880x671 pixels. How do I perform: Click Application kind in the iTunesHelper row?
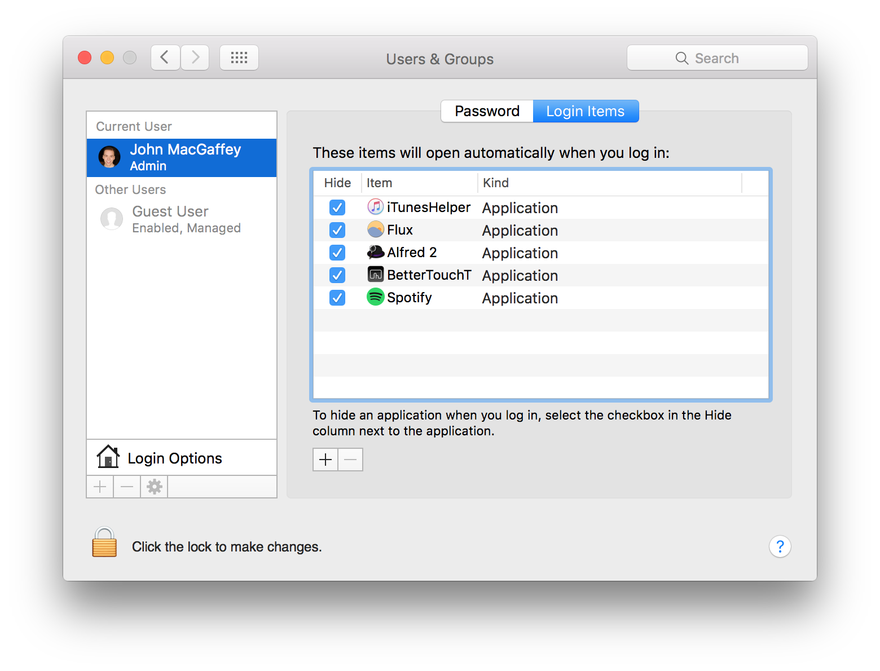pyautogui.click(x=520, y=208)
